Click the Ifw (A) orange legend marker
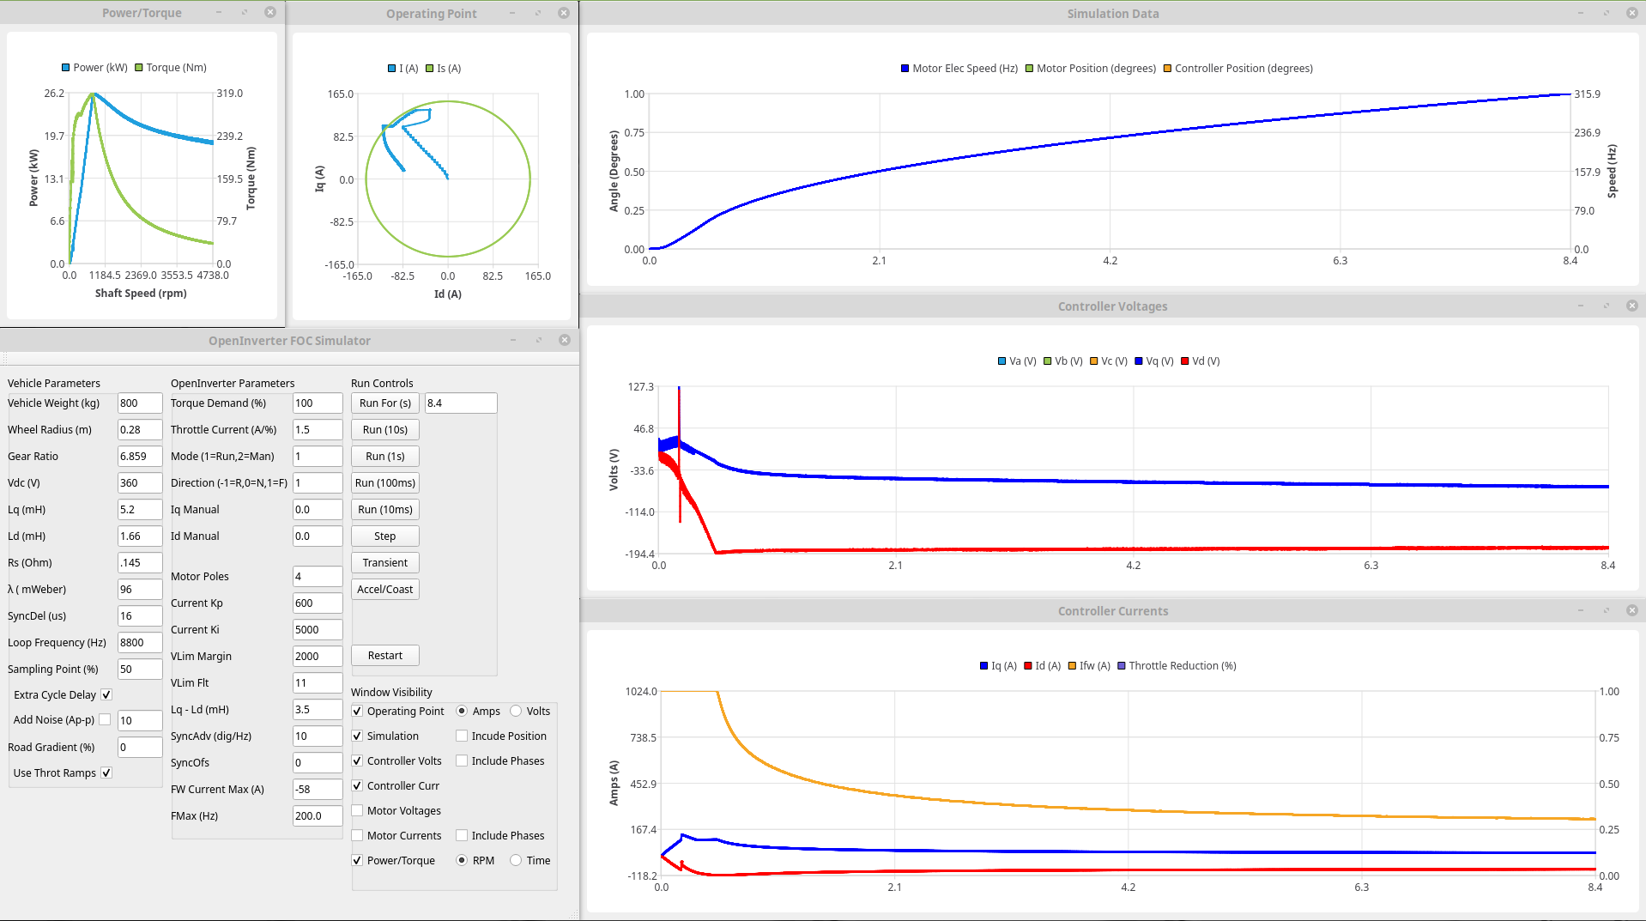 coord(1072,666)
